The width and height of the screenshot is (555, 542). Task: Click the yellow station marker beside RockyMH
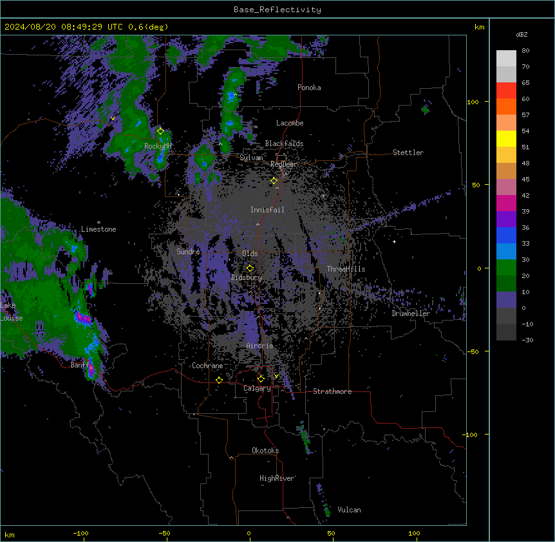160,131
